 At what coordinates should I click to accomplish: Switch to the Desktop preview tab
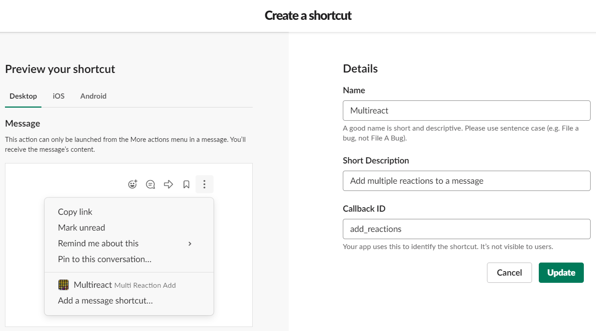[x=23, y=96]
